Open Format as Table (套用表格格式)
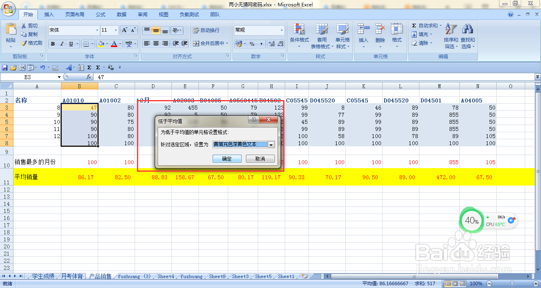The height and width of the screenshot is (288, 541). pyautogui.click(x=322, y=36)
